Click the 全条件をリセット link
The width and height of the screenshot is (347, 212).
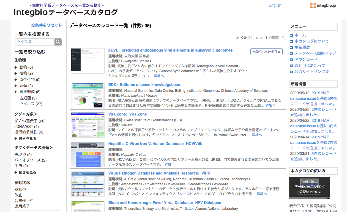(x=46, y=25)
